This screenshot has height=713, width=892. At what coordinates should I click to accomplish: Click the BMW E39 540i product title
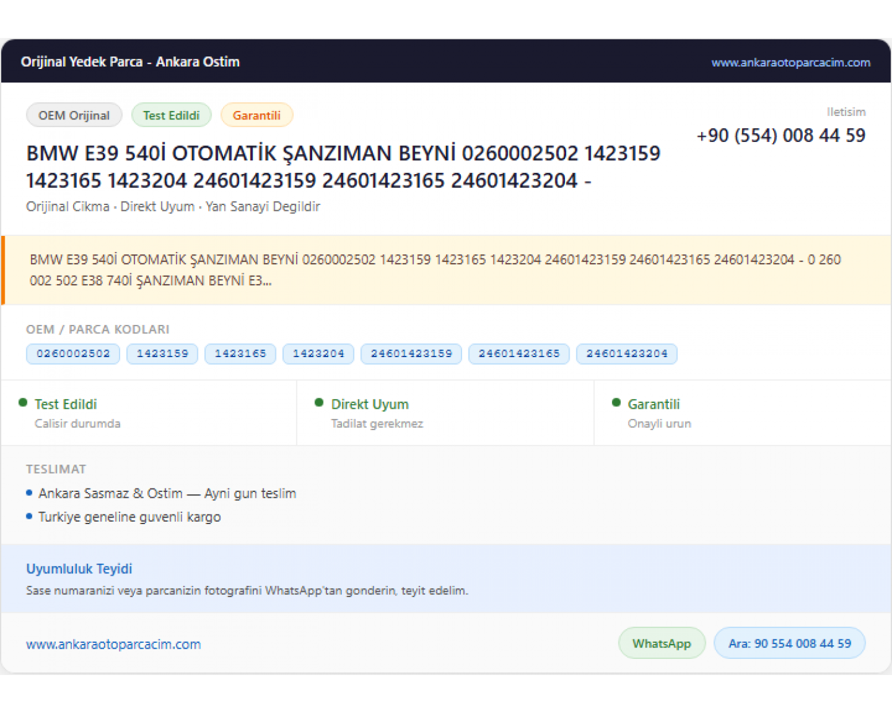[343, 167]
